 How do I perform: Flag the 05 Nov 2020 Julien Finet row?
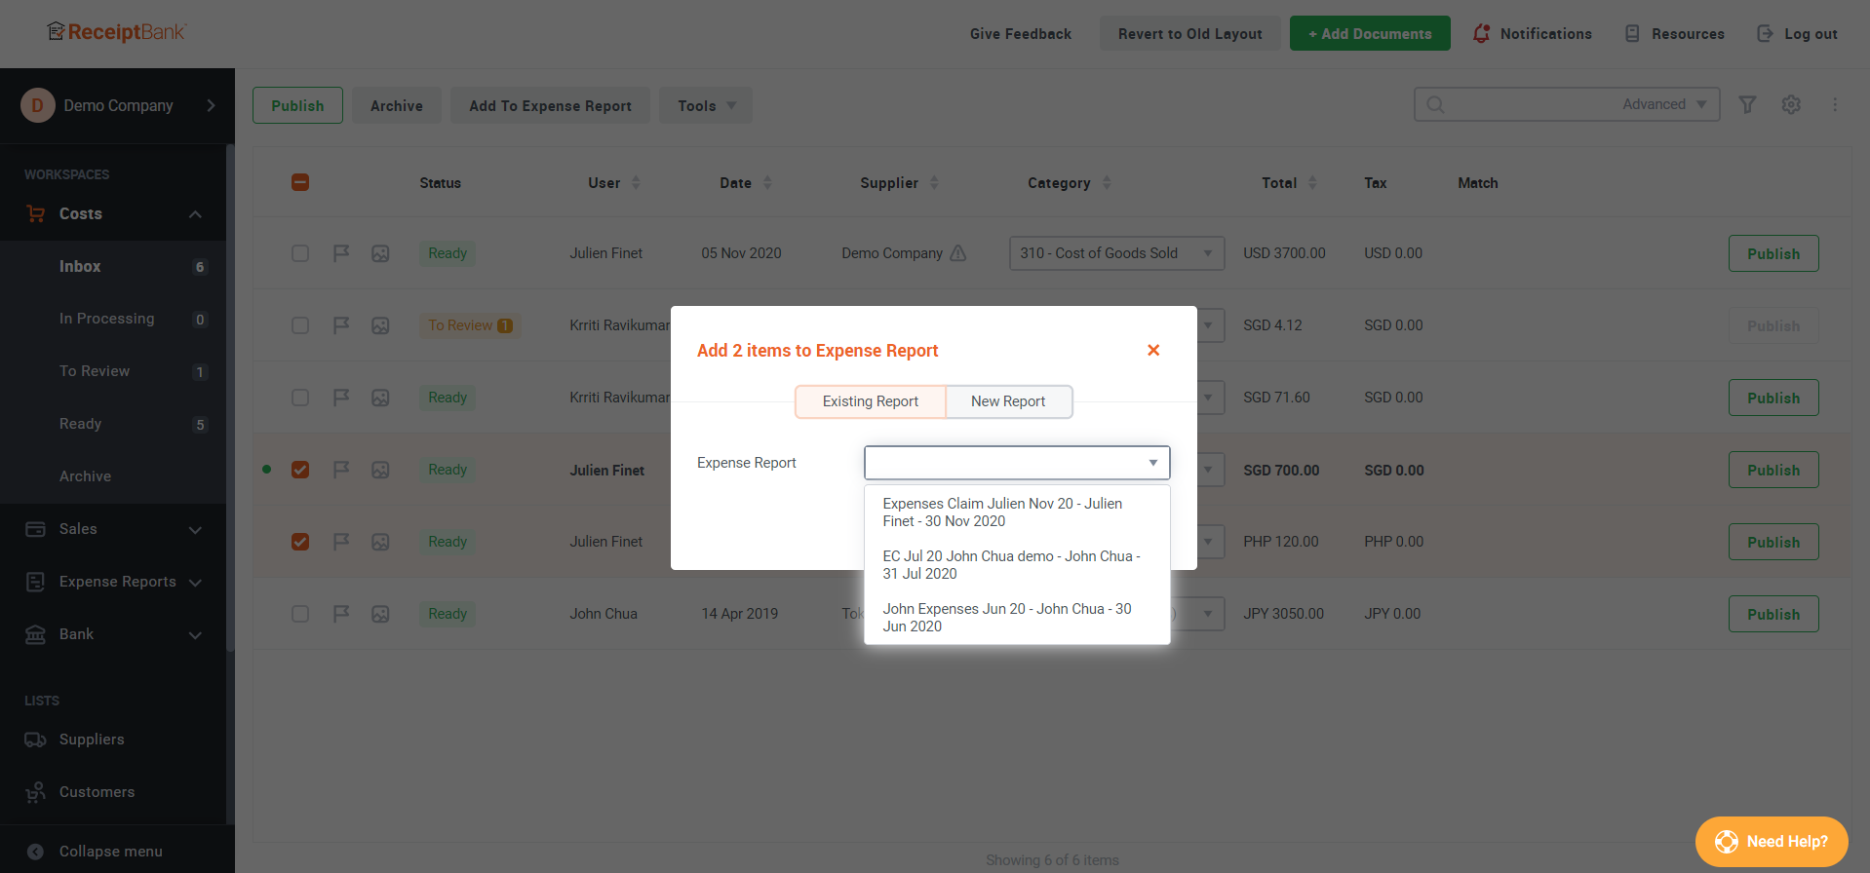[x=341, y=253]
